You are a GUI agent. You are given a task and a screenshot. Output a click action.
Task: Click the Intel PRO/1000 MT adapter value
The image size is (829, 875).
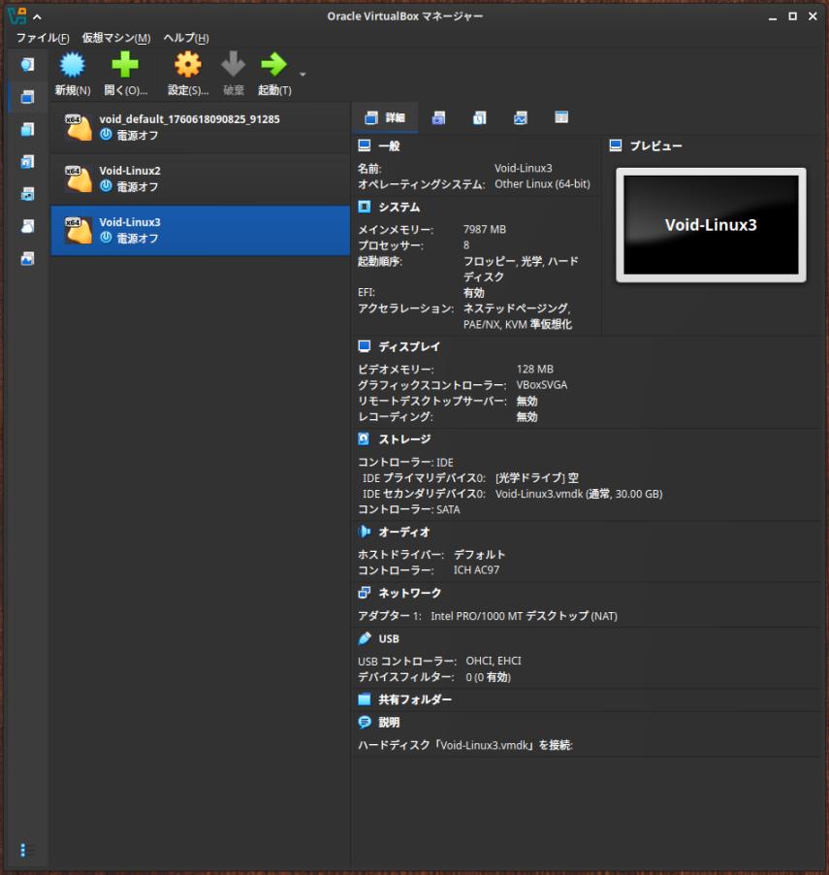(x=524, y=616)
